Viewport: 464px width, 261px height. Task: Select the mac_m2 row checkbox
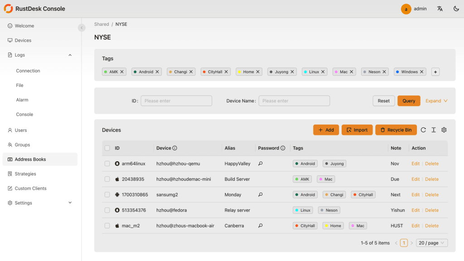pyautogui.click(x=107, y=226)
